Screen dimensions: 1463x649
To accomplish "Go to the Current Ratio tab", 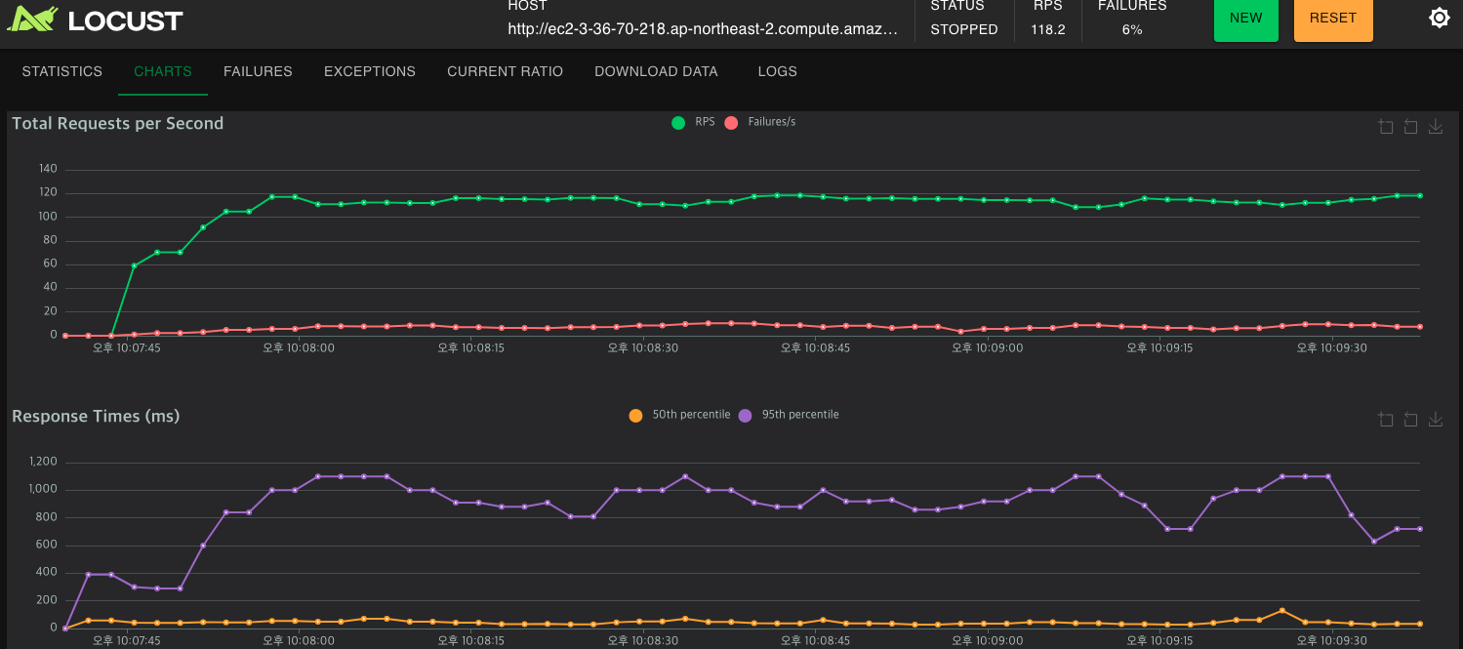I will tap(505, 71).
